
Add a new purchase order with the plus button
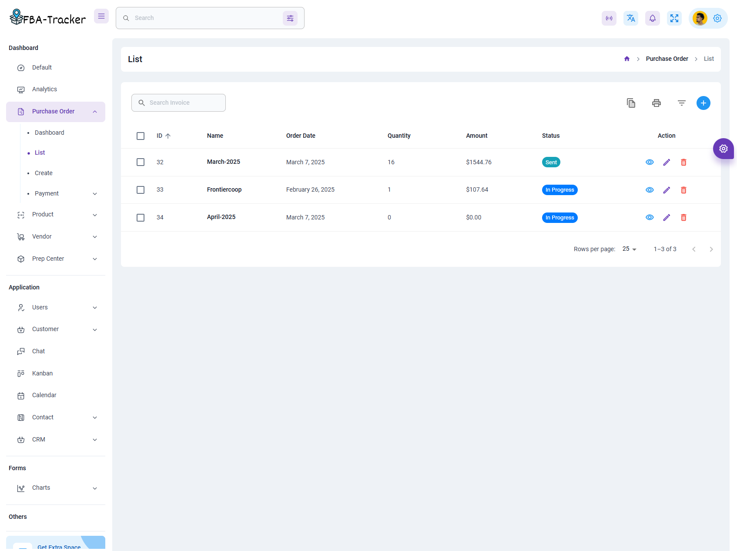point(703,103)
